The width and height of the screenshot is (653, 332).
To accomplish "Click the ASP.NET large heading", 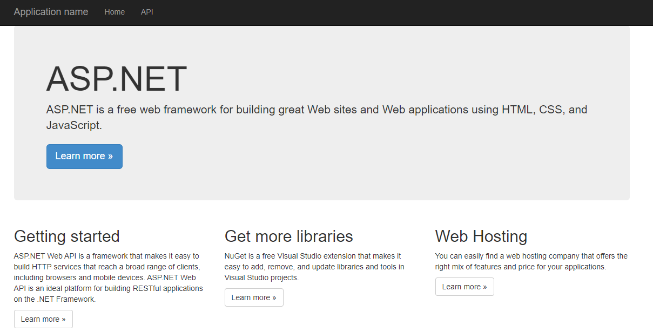I will tap(117, 79).
